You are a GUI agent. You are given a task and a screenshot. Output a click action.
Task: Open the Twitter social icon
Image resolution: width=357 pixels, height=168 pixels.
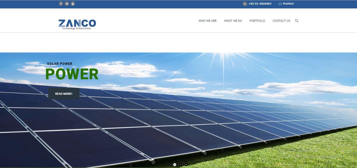pyautogui.click(x=67, y=4)
